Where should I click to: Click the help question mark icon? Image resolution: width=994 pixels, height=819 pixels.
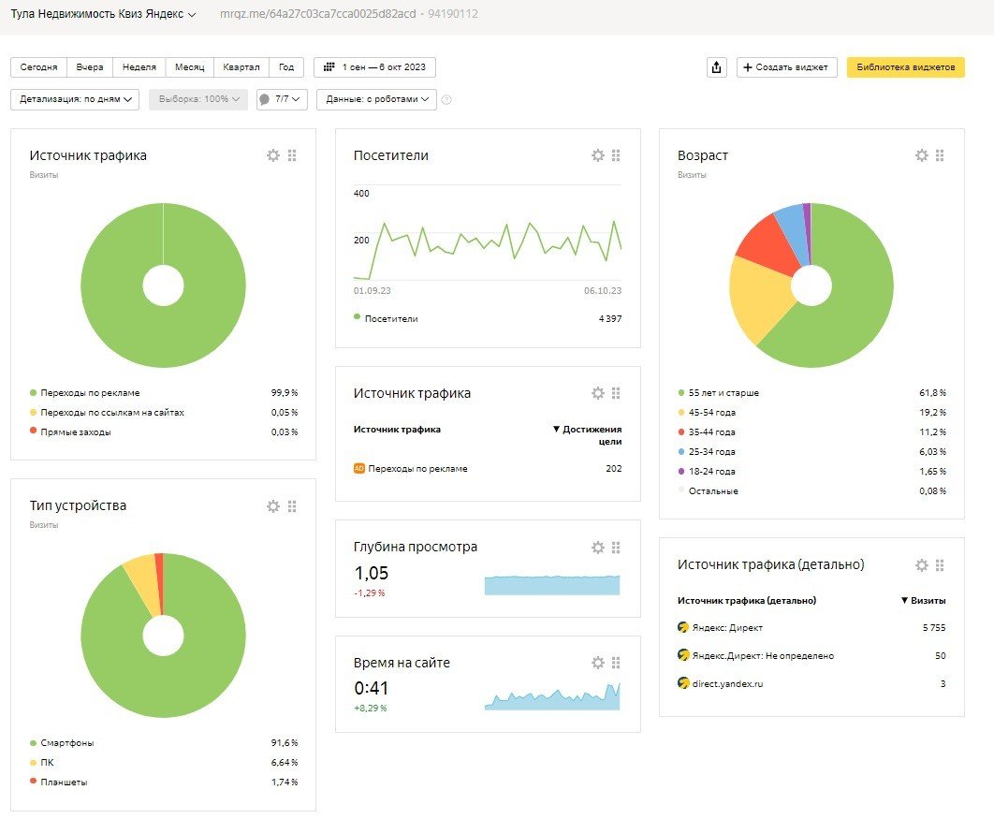[x=446, y=99]
